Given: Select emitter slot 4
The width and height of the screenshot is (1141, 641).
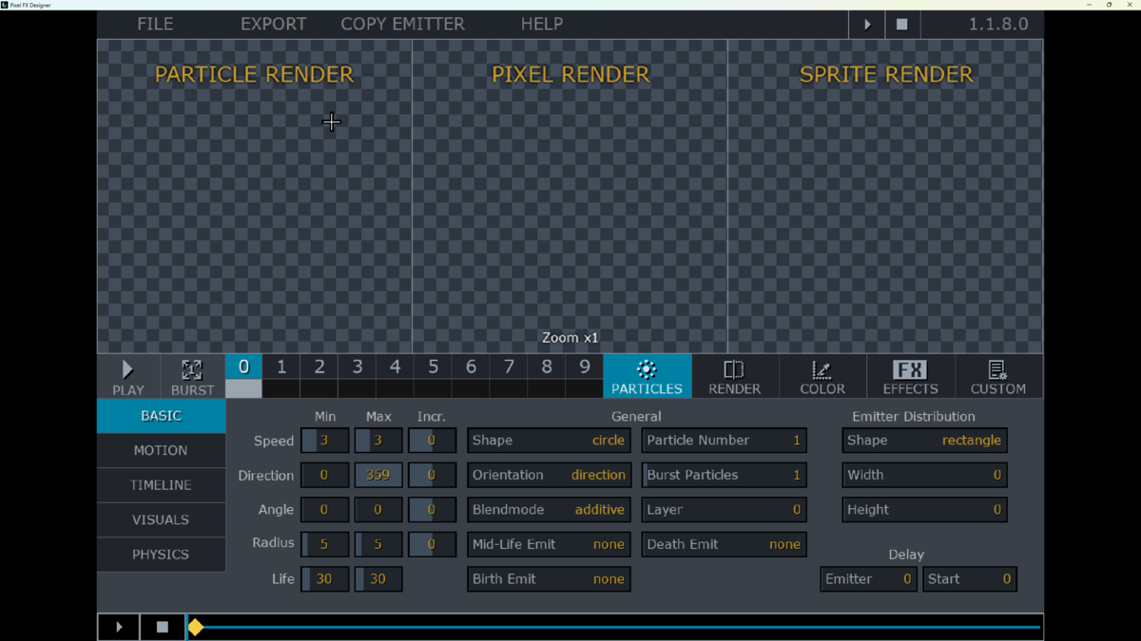Looking at the screenshot, I should (396, 368).
